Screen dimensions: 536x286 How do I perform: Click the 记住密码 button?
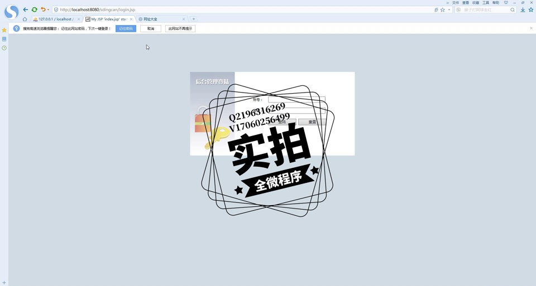[126, 28]
